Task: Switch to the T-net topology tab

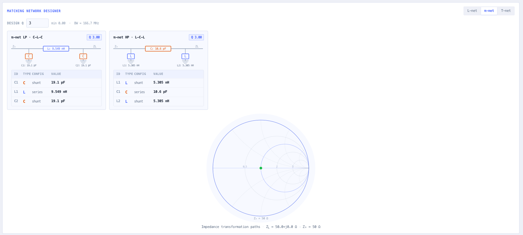Action: (x=506, y=11)
